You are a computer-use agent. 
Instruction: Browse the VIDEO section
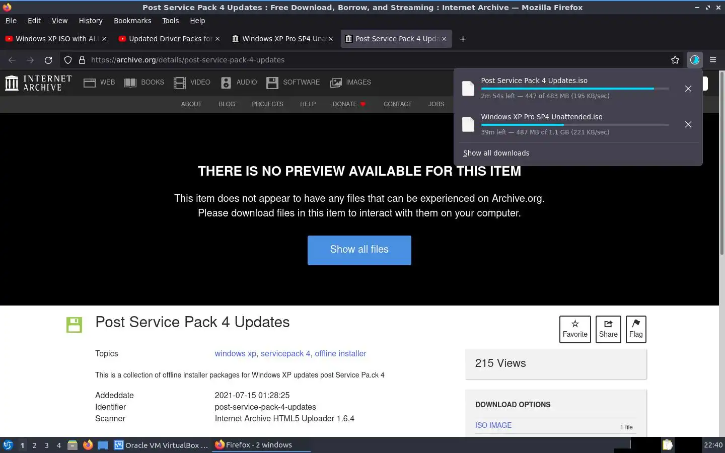(x=192, y=83)
